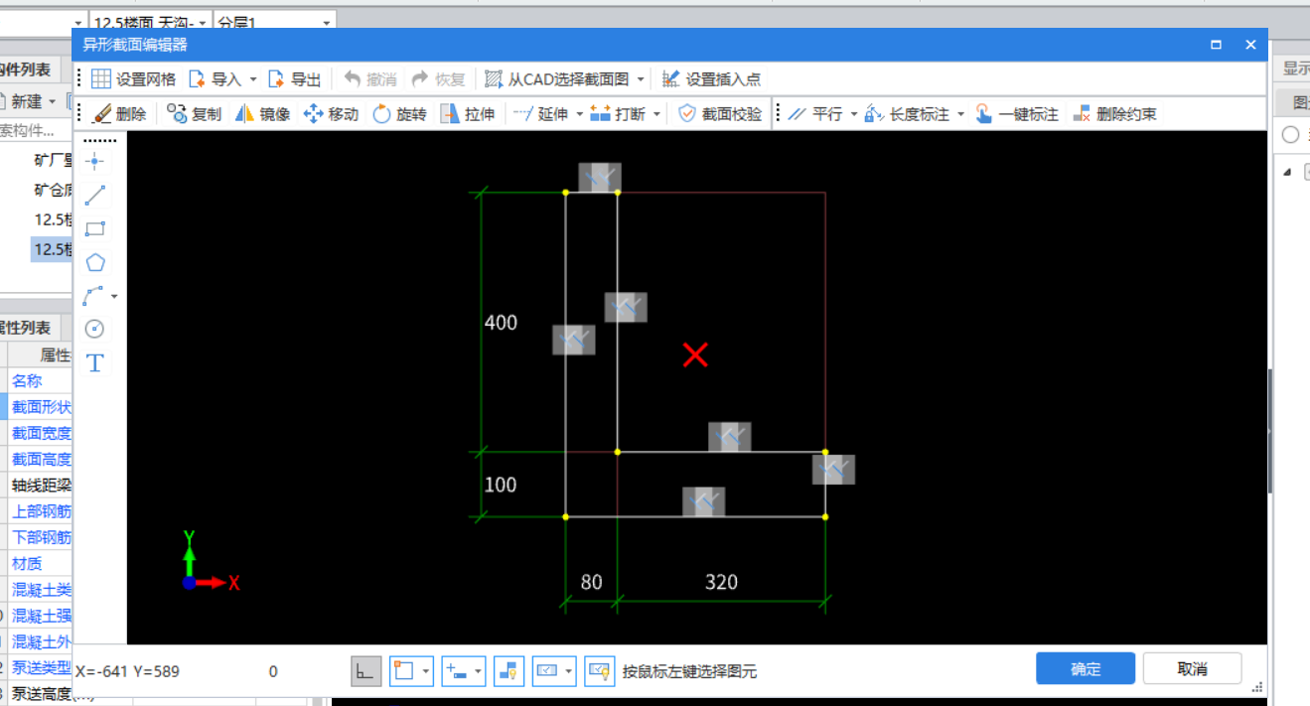Open the rectangle snap point dropdown arrow
The height and width of the screenshot is (706, 1310).
point(427,671)
